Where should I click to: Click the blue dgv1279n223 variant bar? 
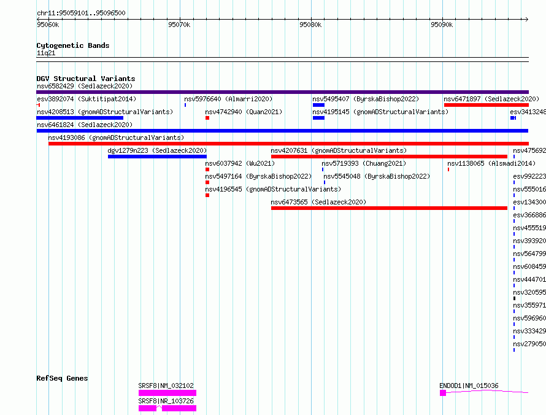(157, 157)
